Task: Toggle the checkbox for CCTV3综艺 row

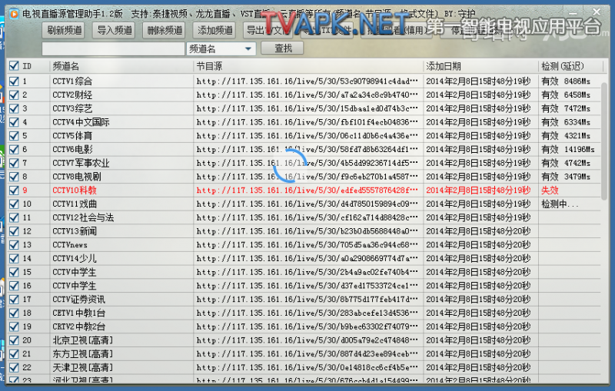Action: click(x=14, y=108)
